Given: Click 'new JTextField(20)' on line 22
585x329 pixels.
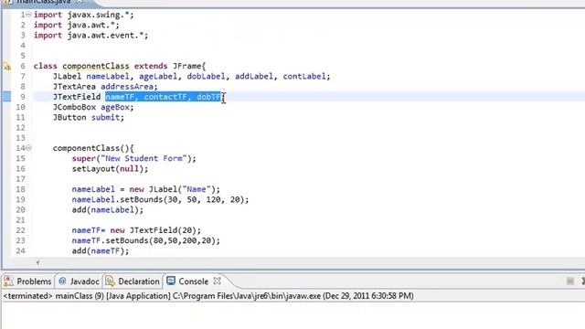Looking at the screenshot, I should 154,230.
